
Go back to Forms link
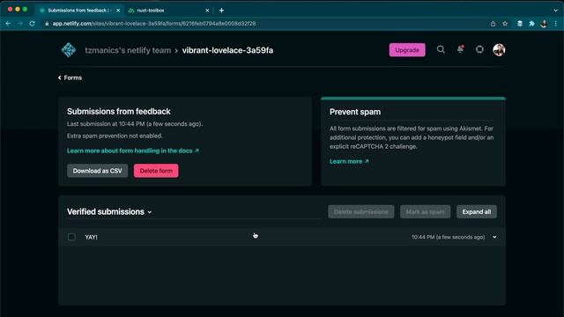70,77
